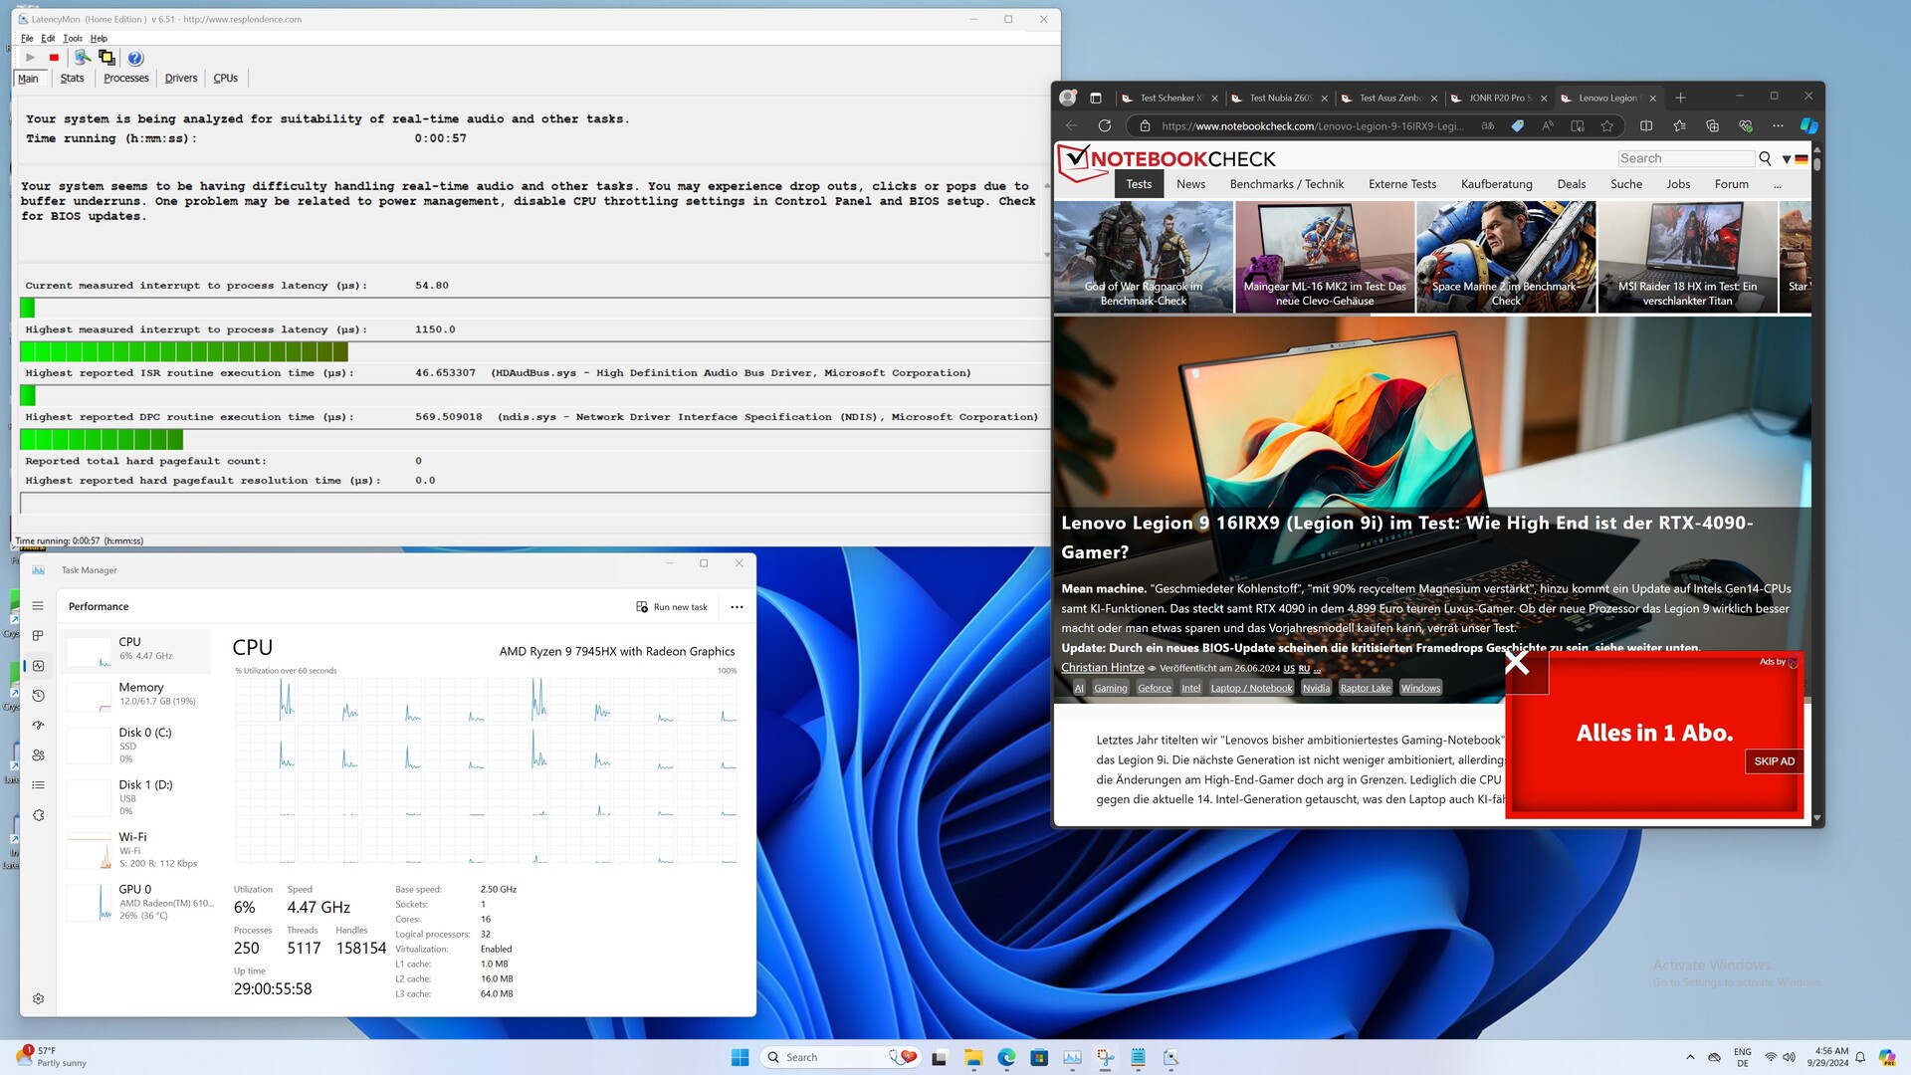The image size is (1911, 1075).
Task: Click SKIP AD button on red advertisement
Action: point(1774,760)
